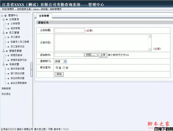Click the icon beside 留言管理
This screenshot has width=173, height=131.
pos(8,29)
